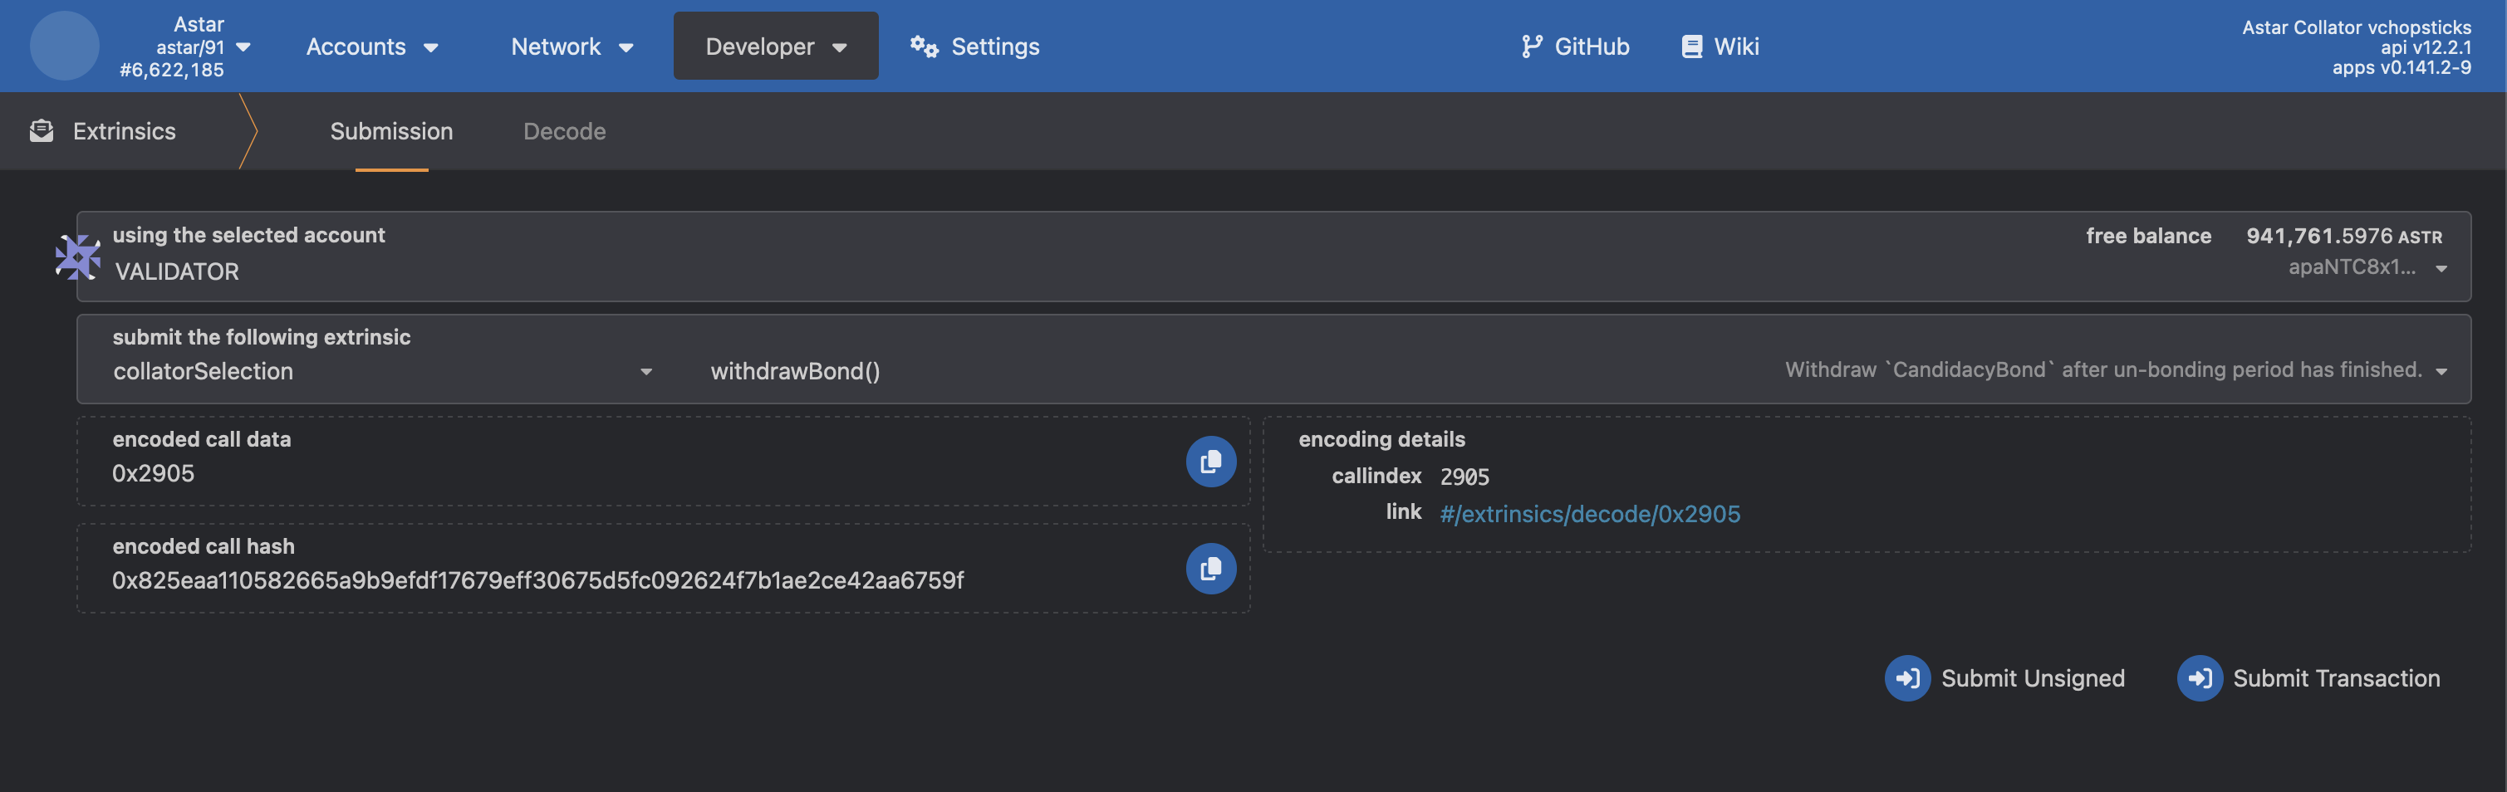The width and height of the screenshot is (2507, 792).
Task: Expand the Developer dropdown menu
Action: click(775, 46)
